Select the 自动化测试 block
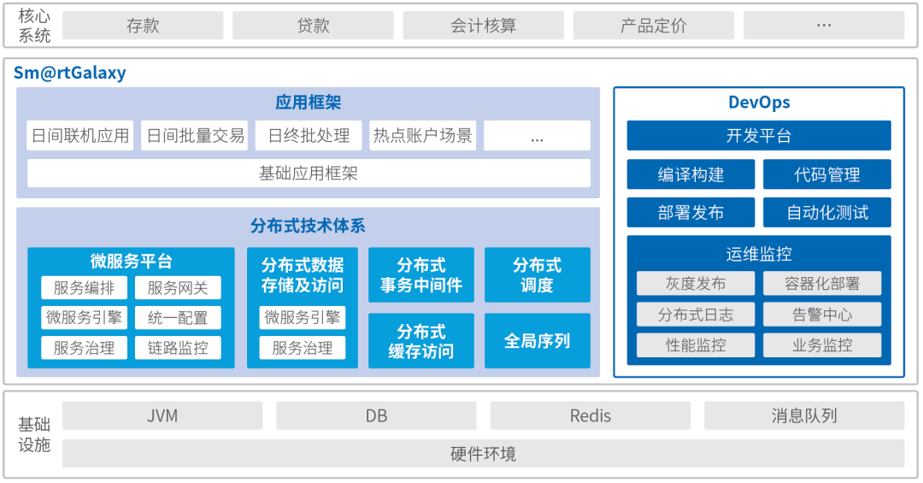 pyautogui.click(x=826, y=213)
